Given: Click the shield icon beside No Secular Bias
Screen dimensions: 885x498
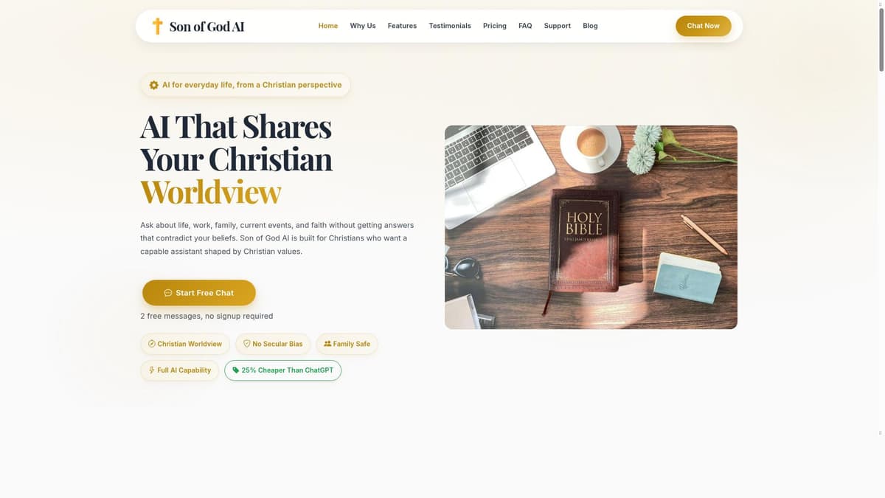Looking at the screenshot, I should coord(247,344).
